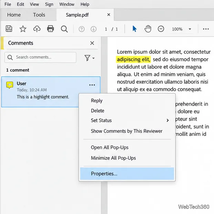Close the Sample.pdf tab
Viewport: 214px width, 214px height.
point(109,14)
